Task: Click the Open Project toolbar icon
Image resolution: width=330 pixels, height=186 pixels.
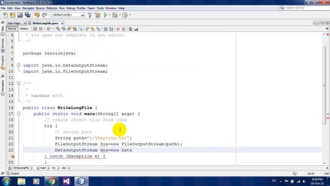Action: pos(20,15)
